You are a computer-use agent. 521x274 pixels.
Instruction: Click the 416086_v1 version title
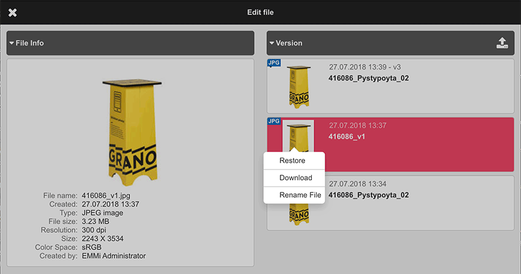pyautogui.click(x=347, y=136)
